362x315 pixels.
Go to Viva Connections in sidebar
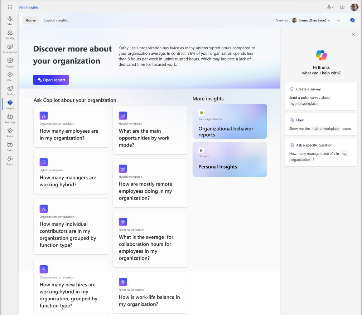10,48
